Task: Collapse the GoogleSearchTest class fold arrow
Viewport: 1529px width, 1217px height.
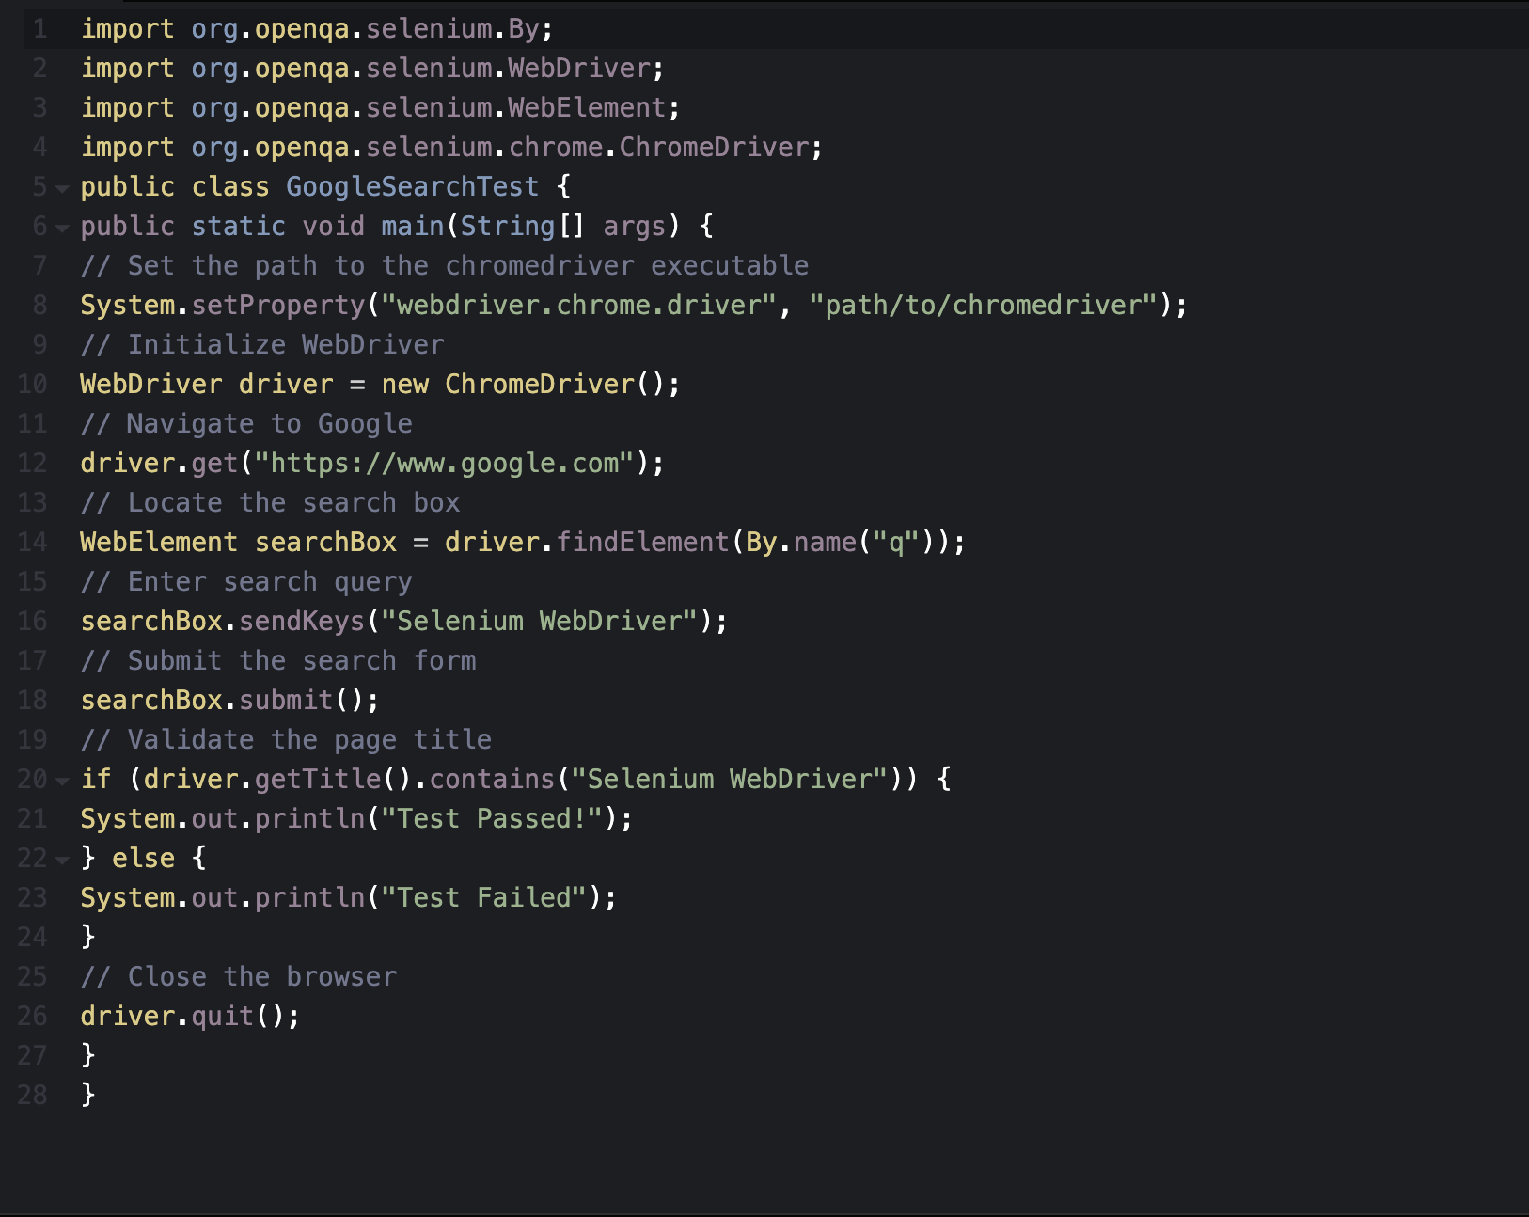Action: (x=62, y=188)
